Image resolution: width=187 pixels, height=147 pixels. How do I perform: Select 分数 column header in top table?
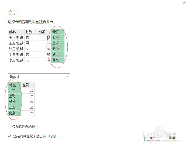[x=44, y=32]
